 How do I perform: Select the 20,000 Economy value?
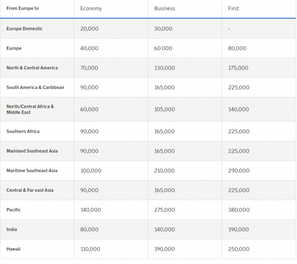pos(89,29)
